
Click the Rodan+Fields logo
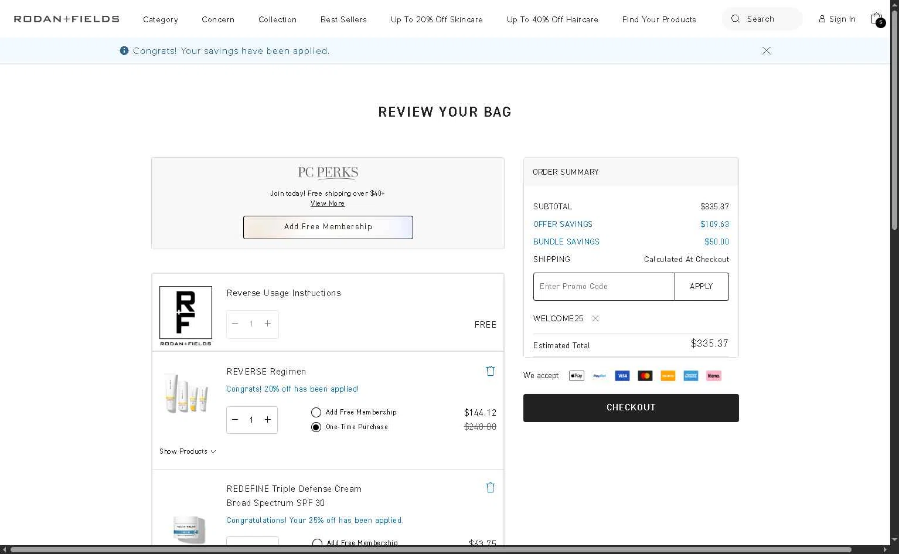coord(67,19)
